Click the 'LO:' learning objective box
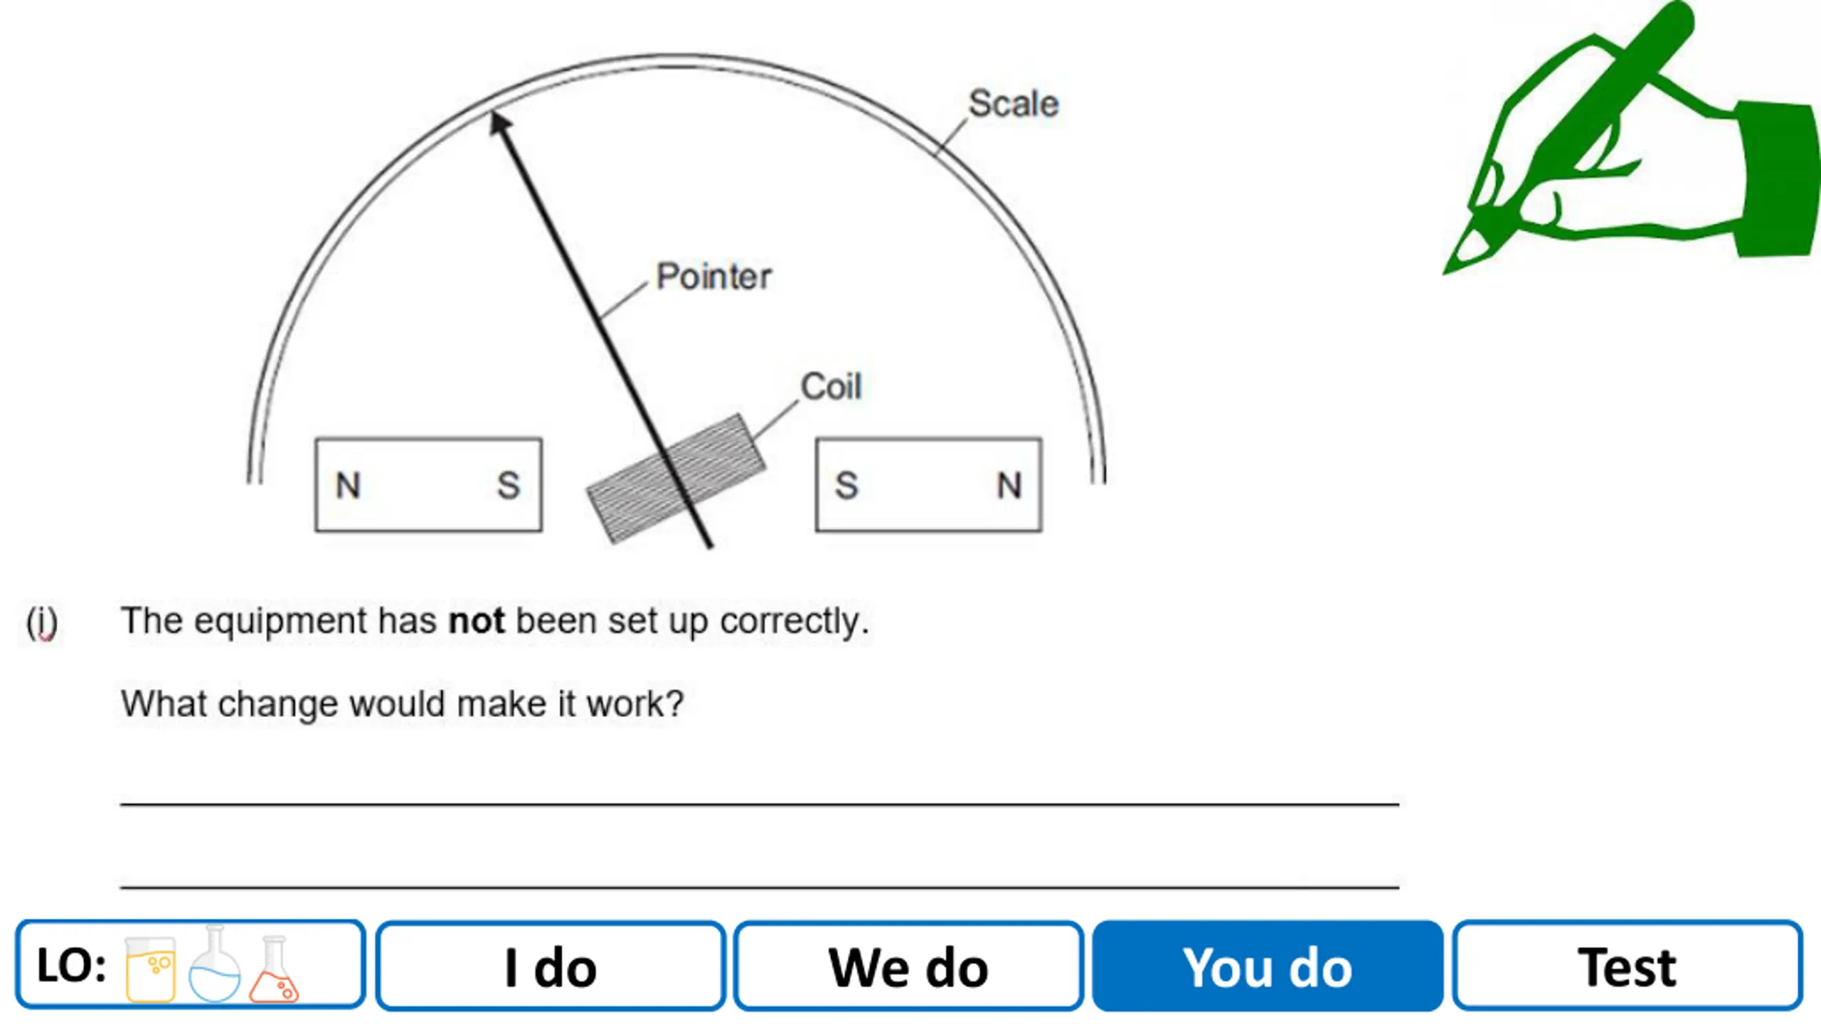Image resolution: width=1821 pixels, height=1024 pixels. (190, 965)
